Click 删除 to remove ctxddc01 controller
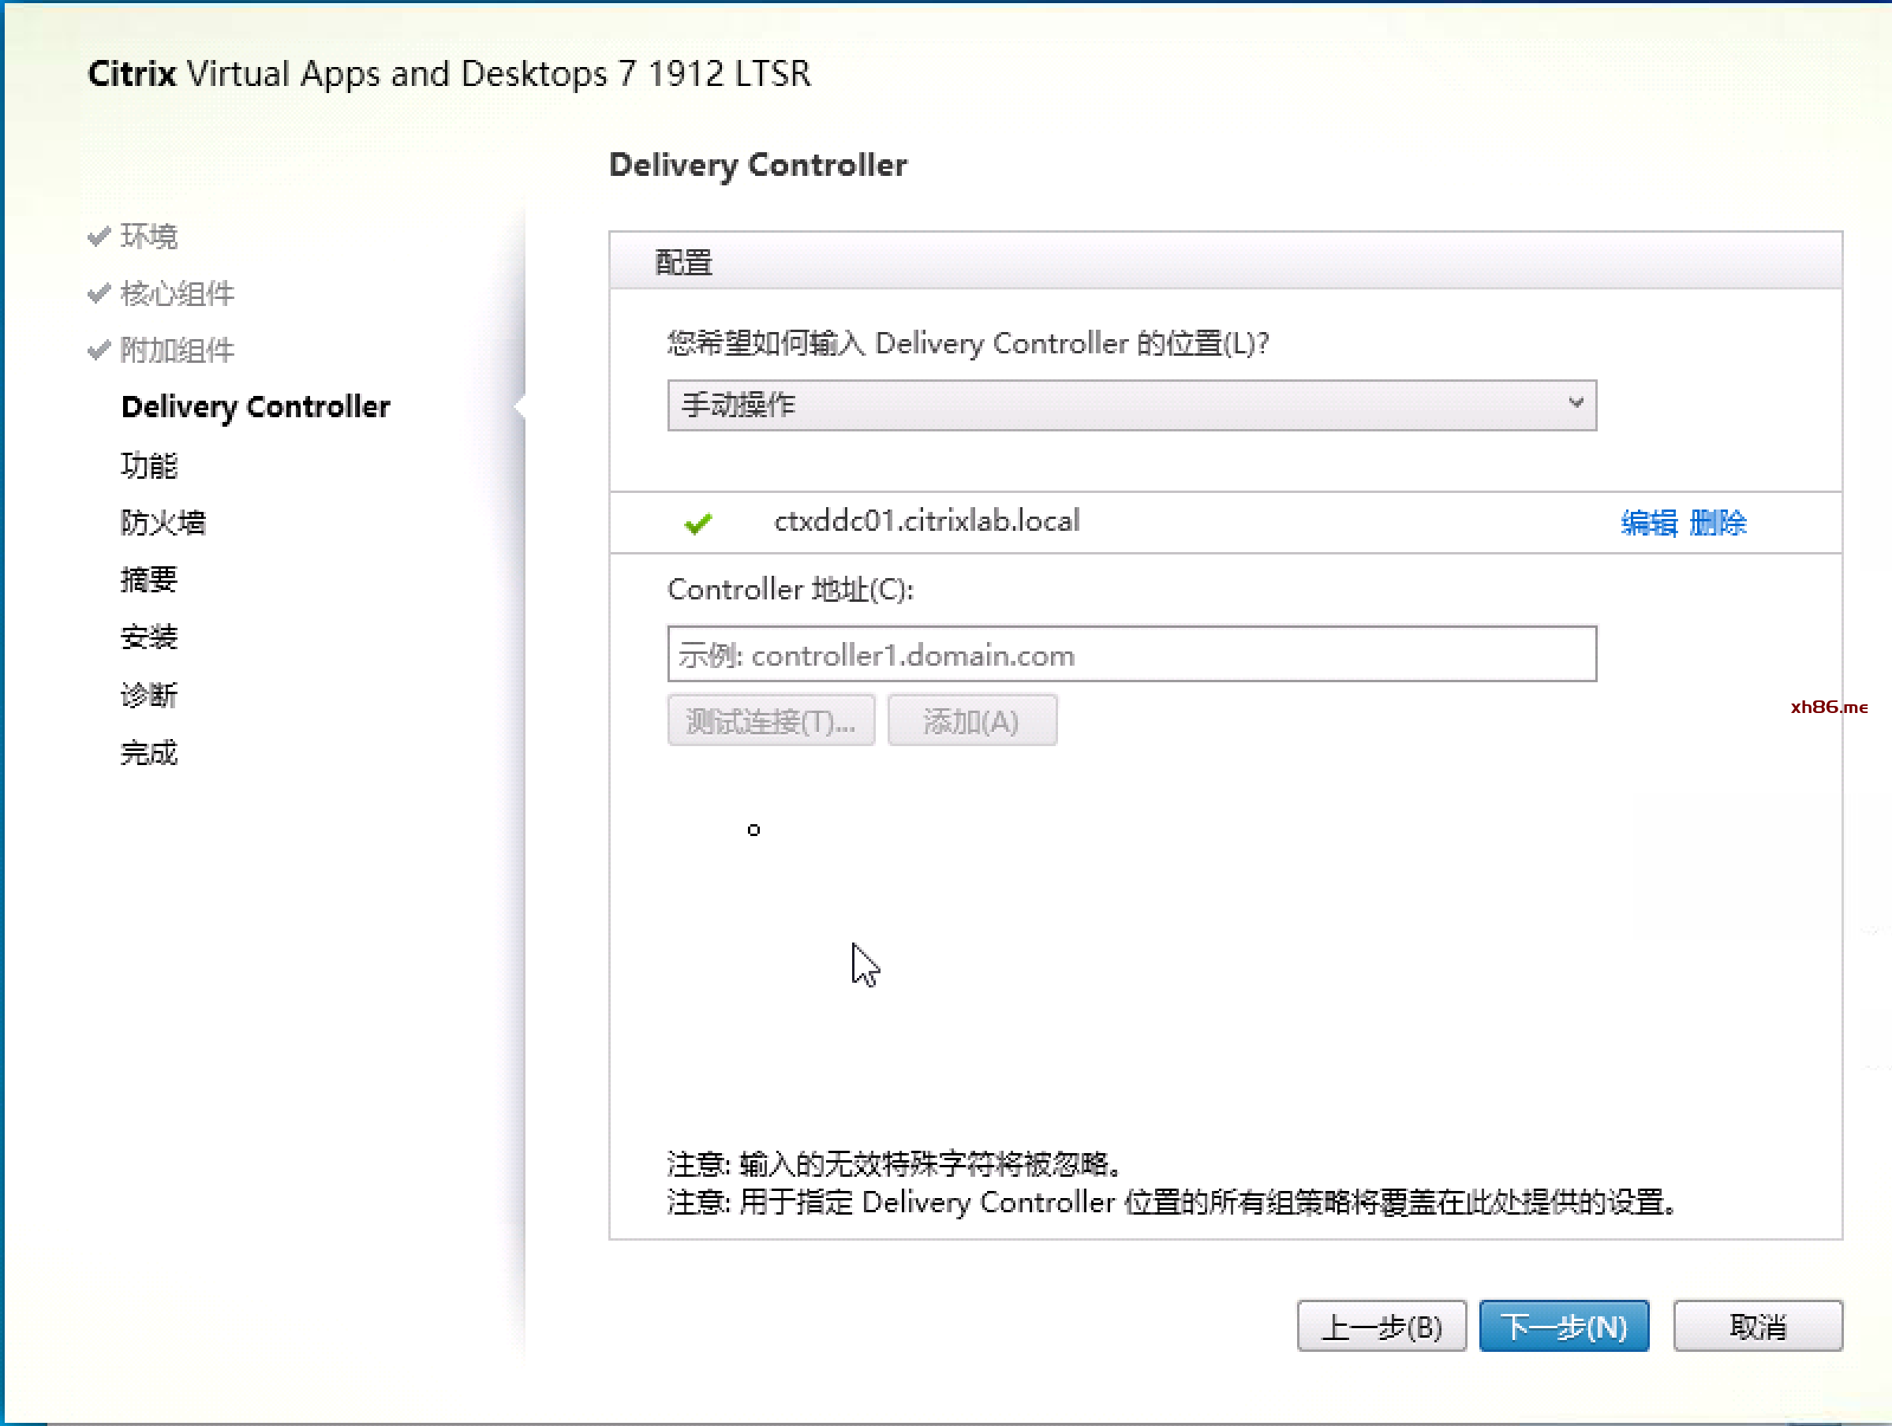Image resolution: width=1892 pixels, height=1426 pixels. tap(1718, 522)
